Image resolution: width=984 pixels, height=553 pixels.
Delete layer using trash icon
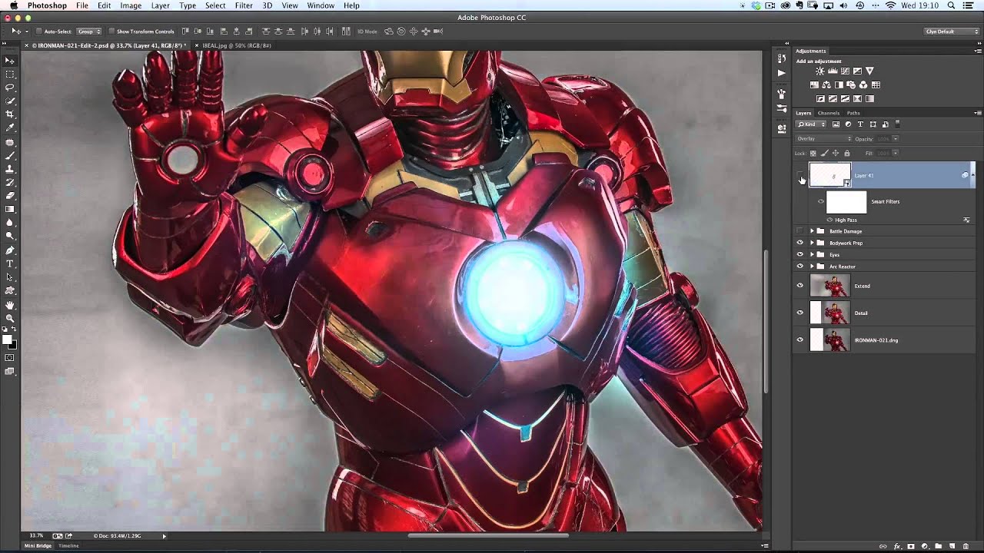966,546
